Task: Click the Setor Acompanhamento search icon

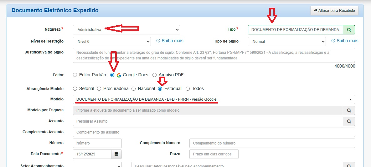Action: click(349, 165)
